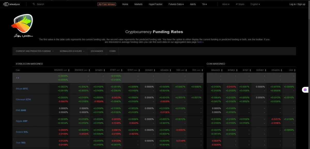The height and width of the screenshot is (149, 310).
Task: Click the search magnifier icon
Action: tap(34, 4)
